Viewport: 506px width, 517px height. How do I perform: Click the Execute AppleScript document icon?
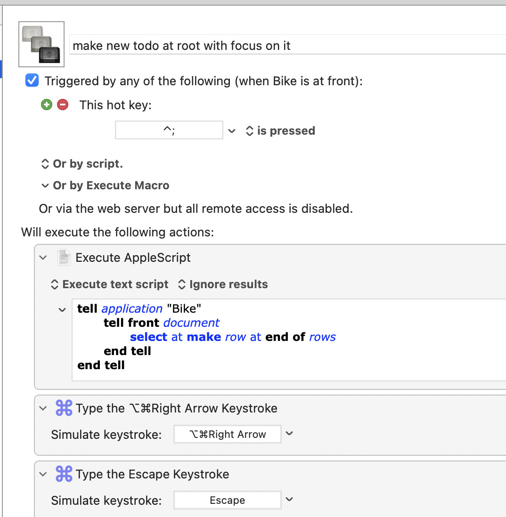64,258
